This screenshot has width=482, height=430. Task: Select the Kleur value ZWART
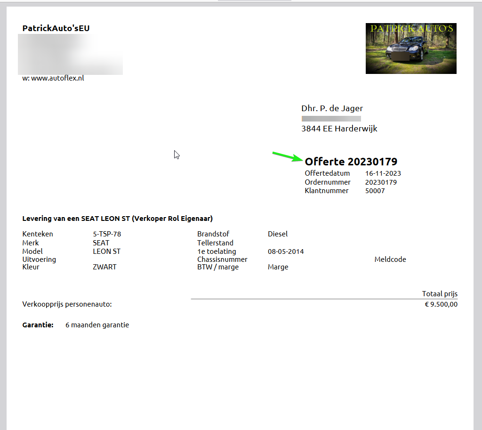(x=104, y=267)
